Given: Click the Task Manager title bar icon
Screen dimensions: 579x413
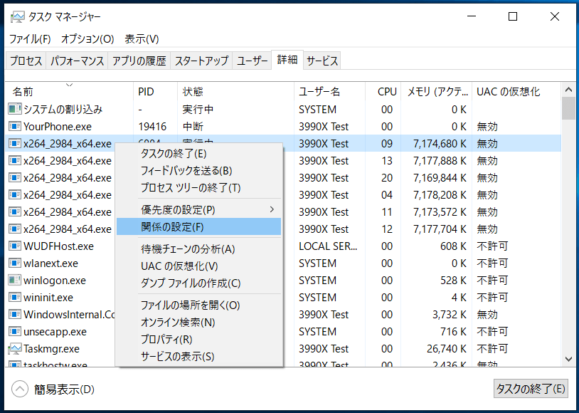Looking at the screenshot, I should tap(17, 17).
